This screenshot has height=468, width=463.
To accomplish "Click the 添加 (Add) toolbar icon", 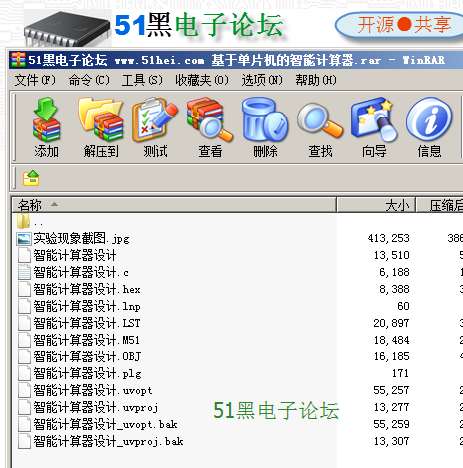I will point(46,119).
